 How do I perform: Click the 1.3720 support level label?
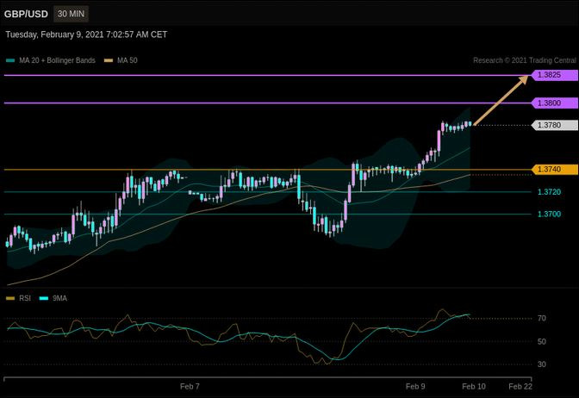549,192
